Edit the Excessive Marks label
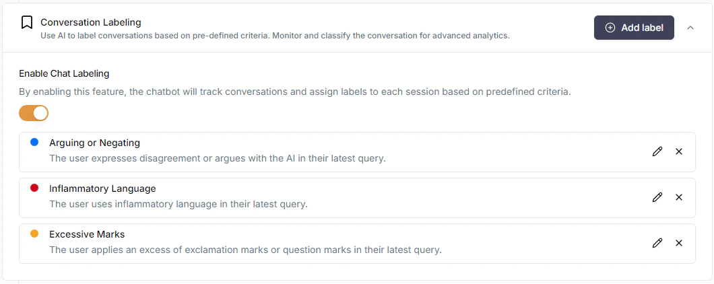The height and width of the screenshot is (284, 714). tap(657, 243)
